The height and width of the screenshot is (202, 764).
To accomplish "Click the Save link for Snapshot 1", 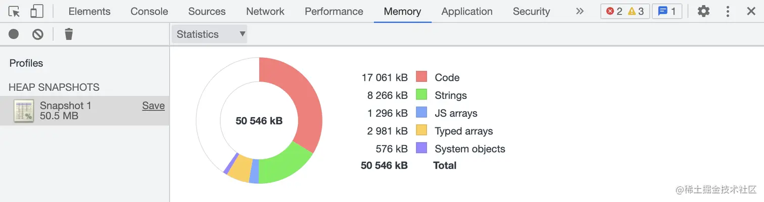I will 153,106.
